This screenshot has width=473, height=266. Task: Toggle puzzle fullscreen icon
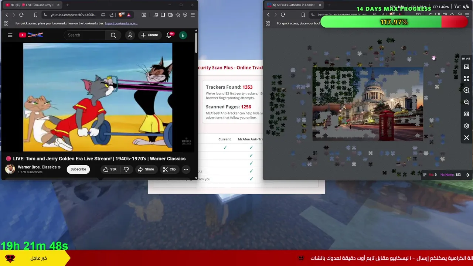pos(466,79)
